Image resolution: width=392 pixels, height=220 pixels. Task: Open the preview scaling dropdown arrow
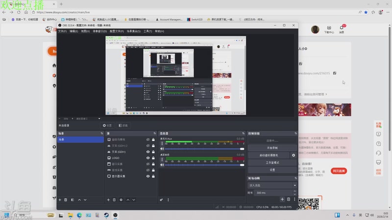point(99,119)
